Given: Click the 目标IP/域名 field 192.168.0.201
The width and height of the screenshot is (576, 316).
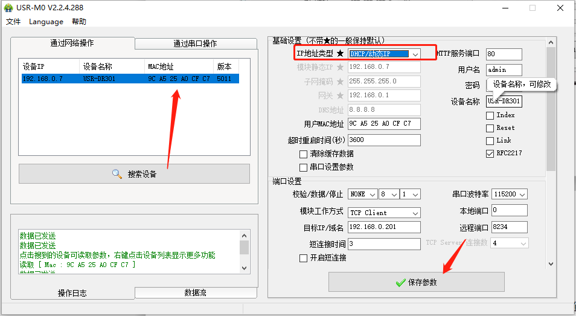Looking at the screenshot, I should [x=384, y=227].
